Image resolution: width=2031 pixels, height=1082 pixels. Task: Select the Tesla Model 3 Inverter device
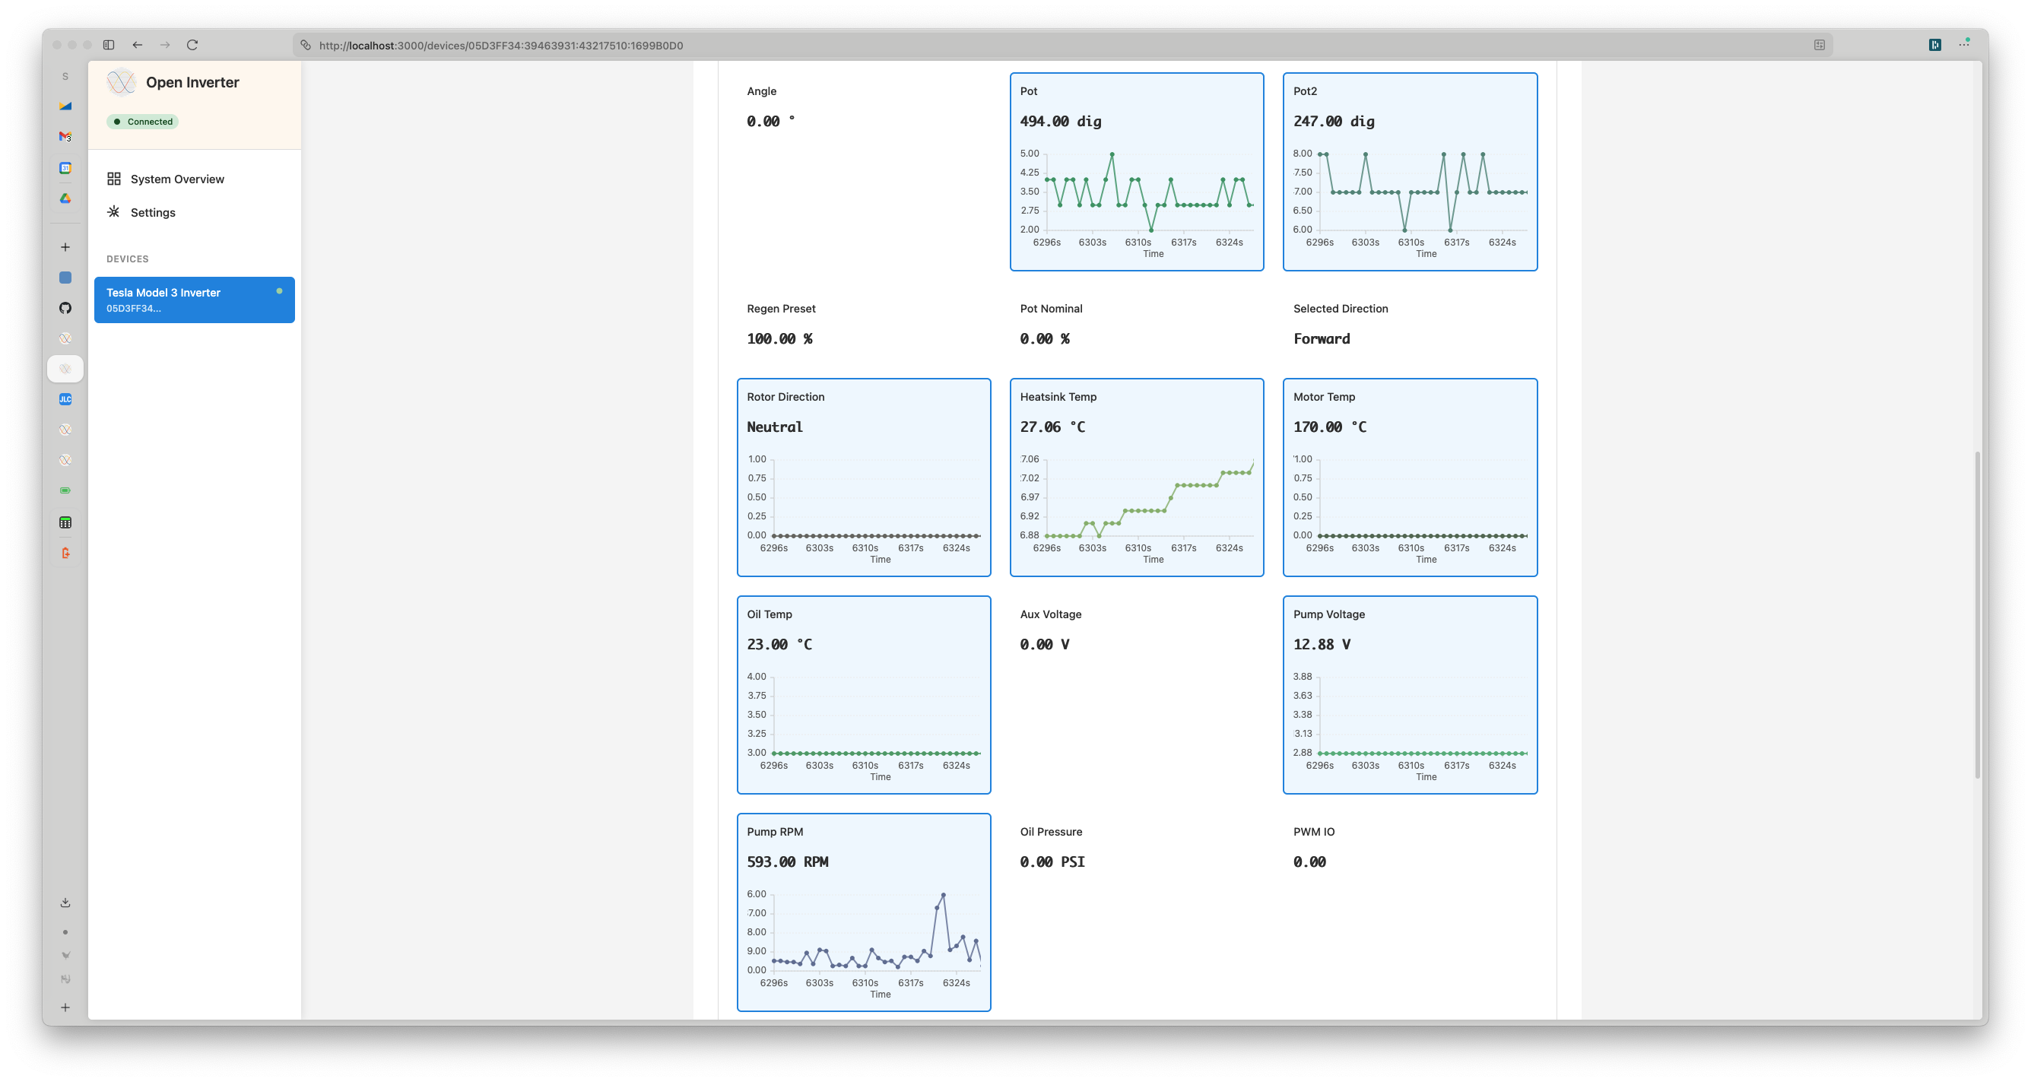point(194,300)
